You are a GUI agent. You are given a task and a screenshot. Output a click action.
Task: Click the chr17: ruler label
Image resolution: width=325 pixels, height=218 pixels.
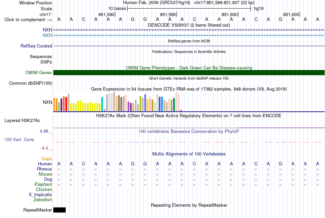pyautogui.click(x=46, y=14)
